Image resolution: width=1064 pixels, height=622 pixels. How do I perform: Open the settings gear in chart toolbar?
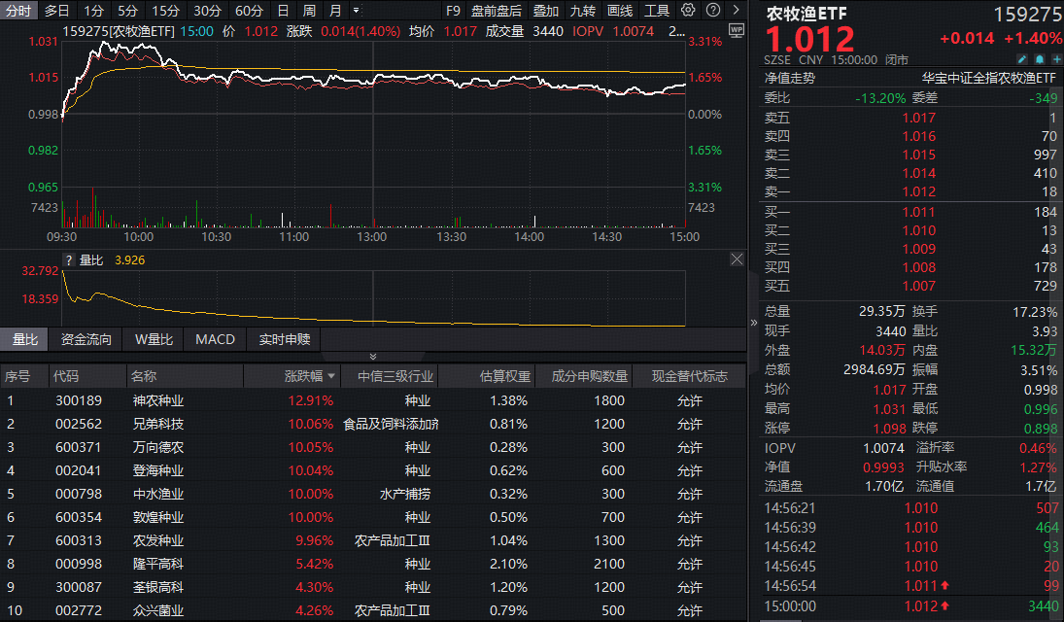[688, 11]
